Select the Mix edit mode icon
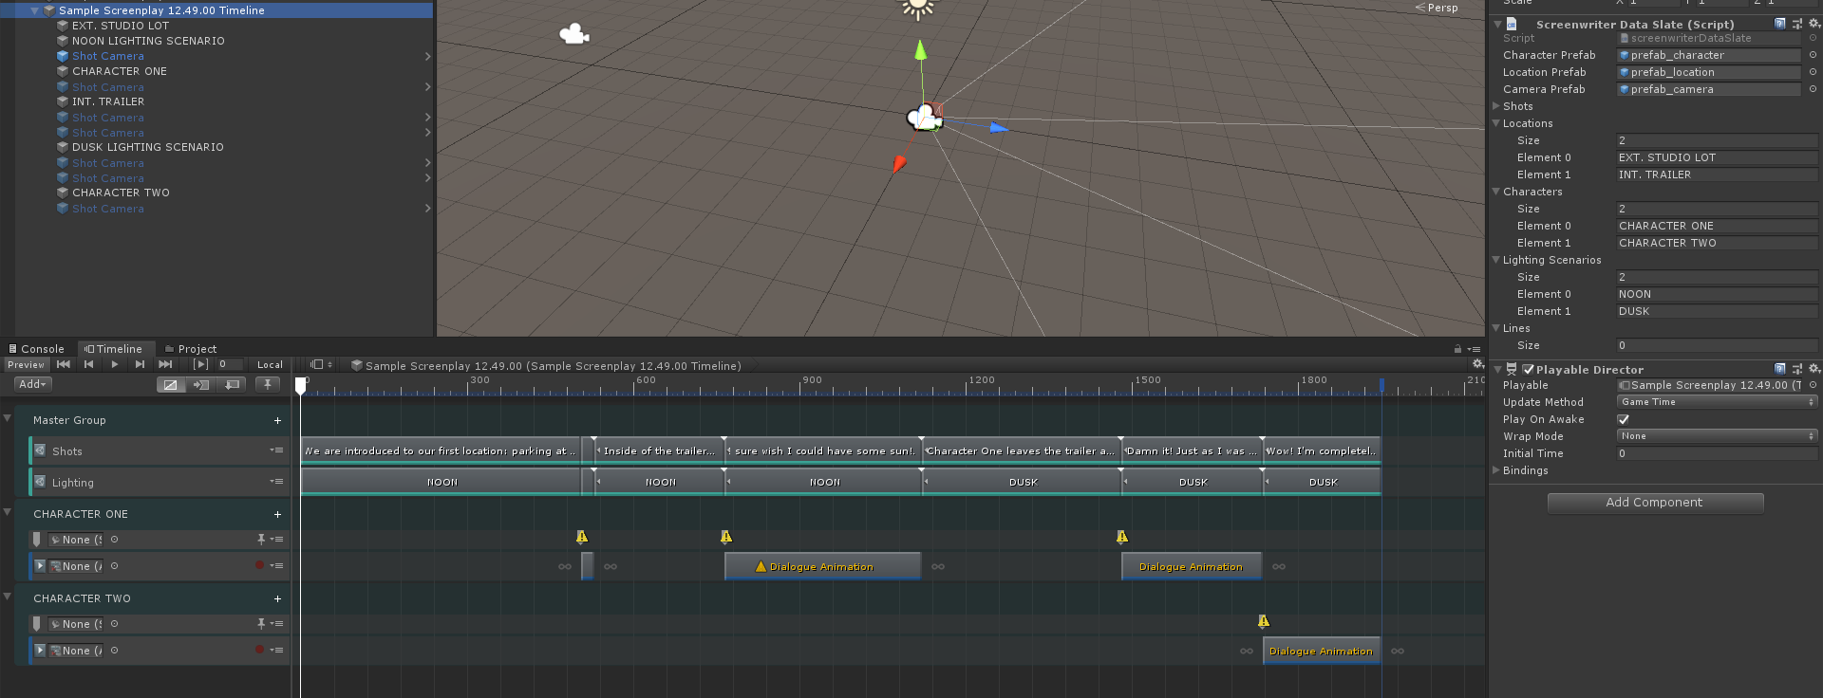Screen dimensions: 1823x698 pos(171,384)
